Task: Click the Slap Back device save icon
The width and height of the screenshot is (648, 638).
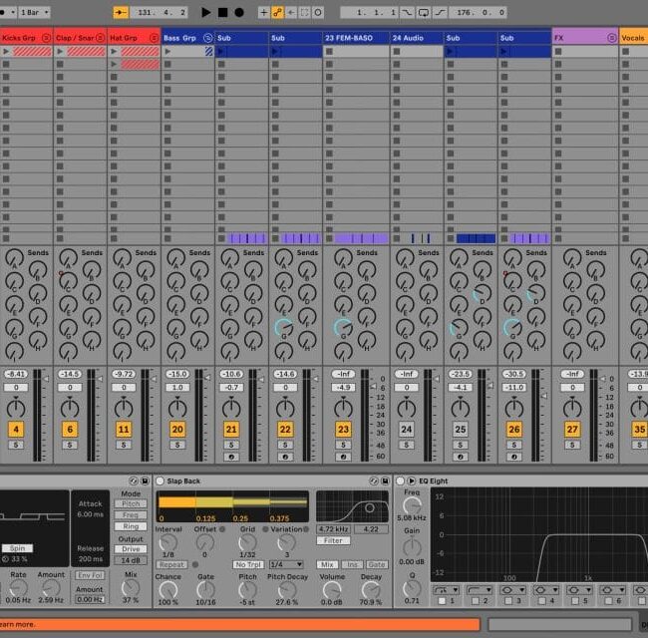Action: point(384,481)
